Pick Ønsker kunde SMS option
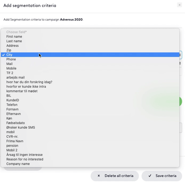This screenshot has height=185, width=185. 90,128
